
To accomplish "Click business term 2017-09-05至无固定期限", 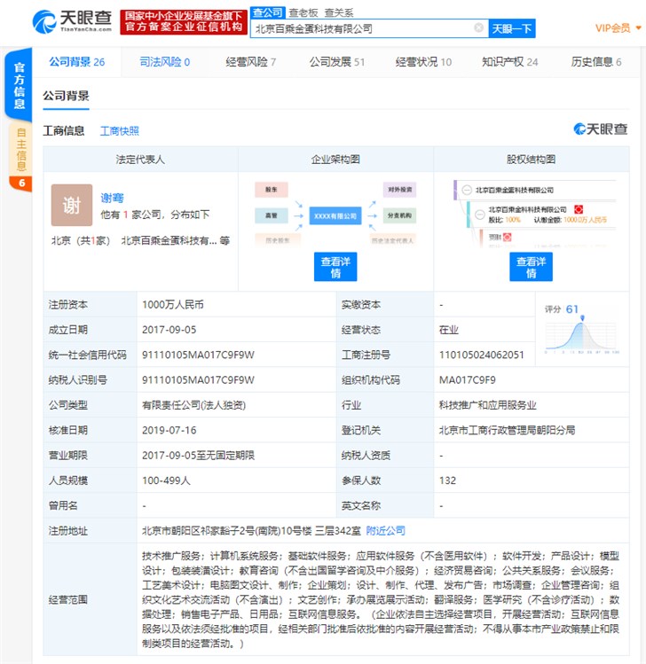I will (x=198, y=456).
